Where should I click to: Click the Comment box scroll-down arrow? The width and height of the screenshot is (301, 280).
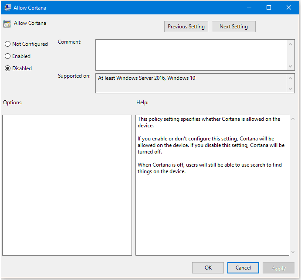[291, 66]
